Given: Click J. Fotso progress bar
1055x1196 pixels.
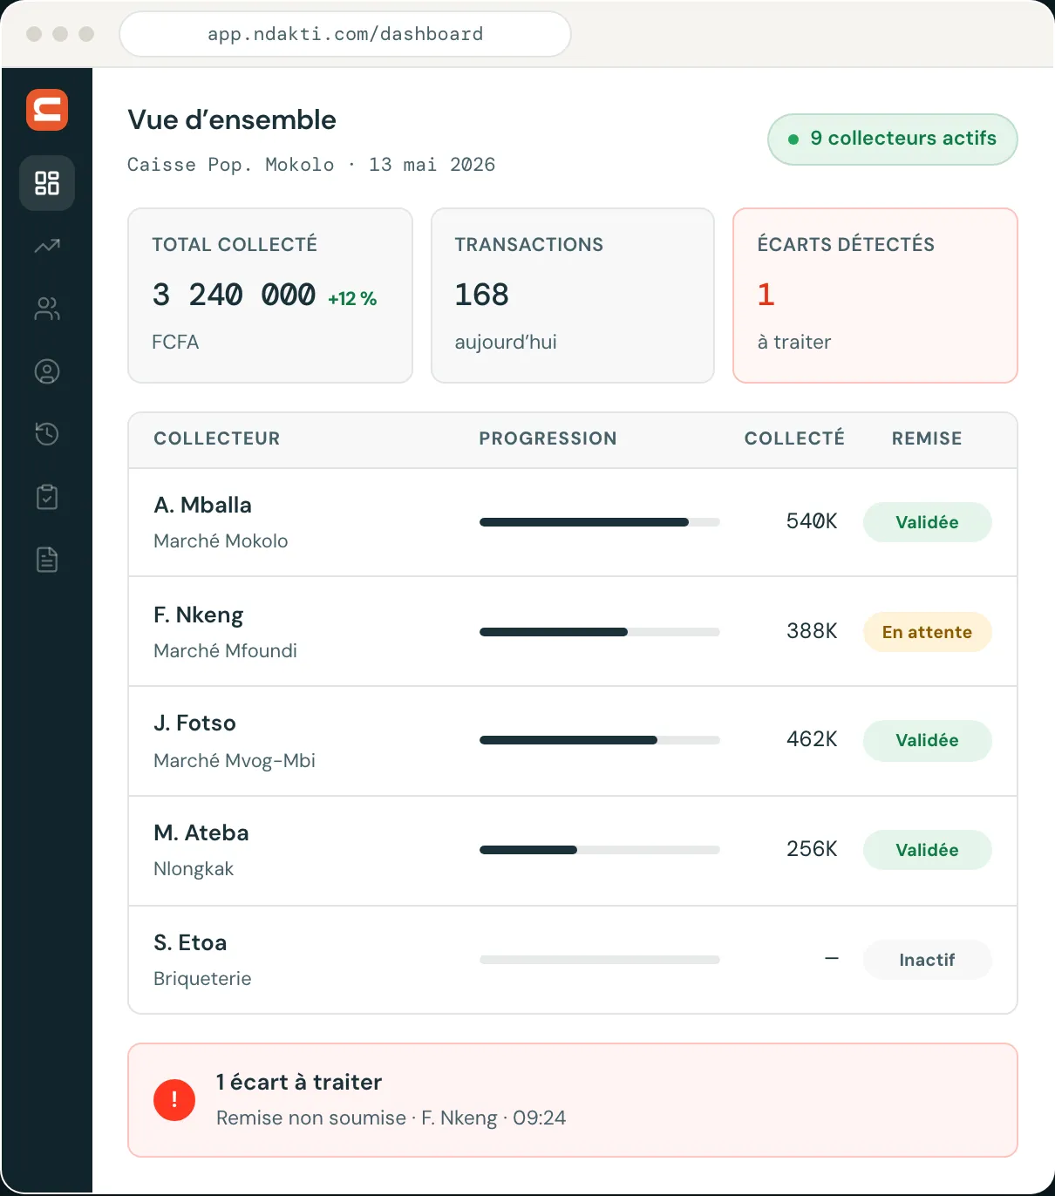Looking at the screenshot, I should pos(600,740).
